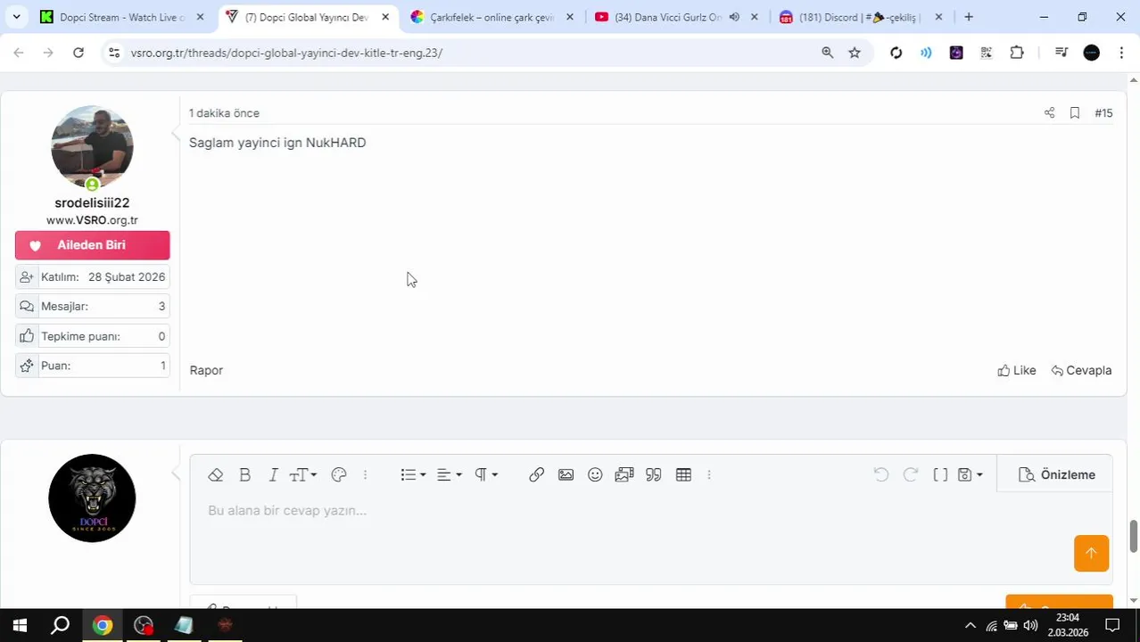The width and height of the screenshot is (1140, 642).
Task: Redo the last editor action
Action: (x=911, y=475)
